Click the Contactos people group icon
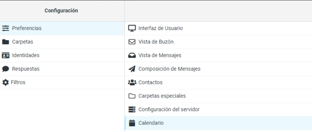 [132, 83]
